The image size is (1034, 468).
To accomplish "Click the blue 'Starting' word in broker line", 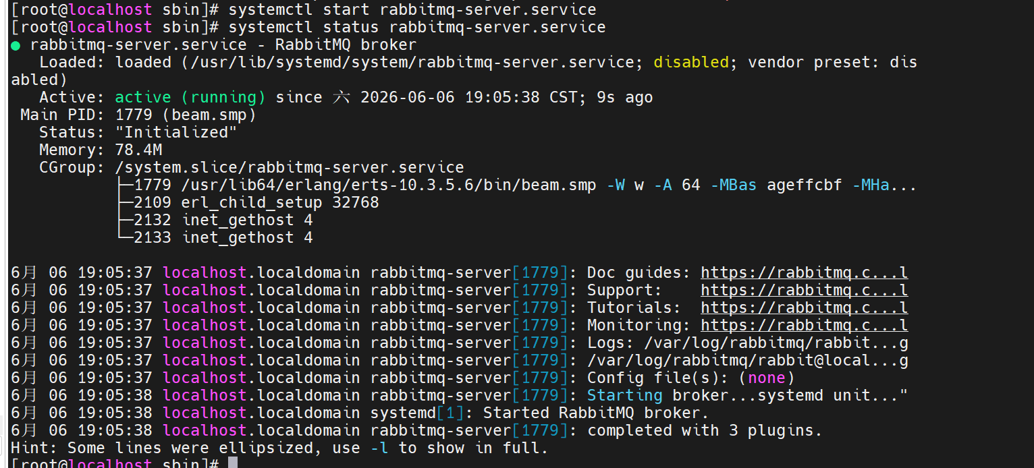I will (624, 396).
